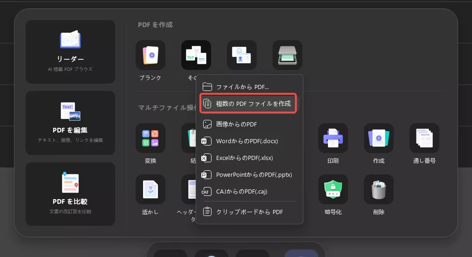Click the テキスト、画像、リンクを編集 subtitle
The width and height of the screenshot is (472, 257).
(x=70, y=140)
